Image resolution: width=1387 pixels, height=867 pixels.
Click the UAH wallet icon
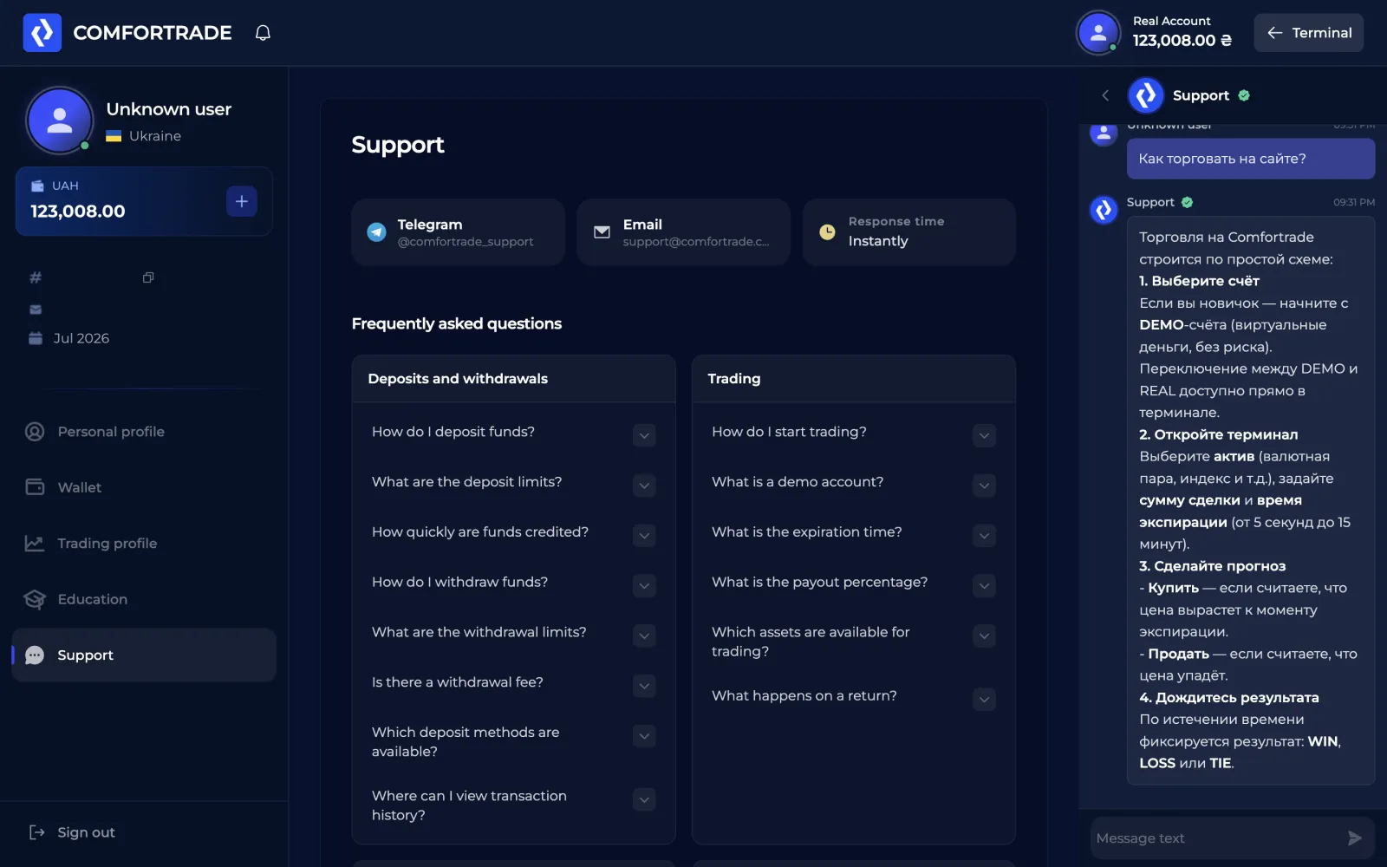37,186
